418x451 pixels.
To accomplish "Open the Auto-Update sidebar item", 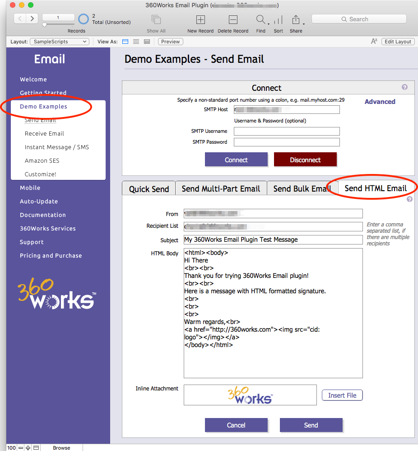I will pyautogui.click(x=39, y=202).
